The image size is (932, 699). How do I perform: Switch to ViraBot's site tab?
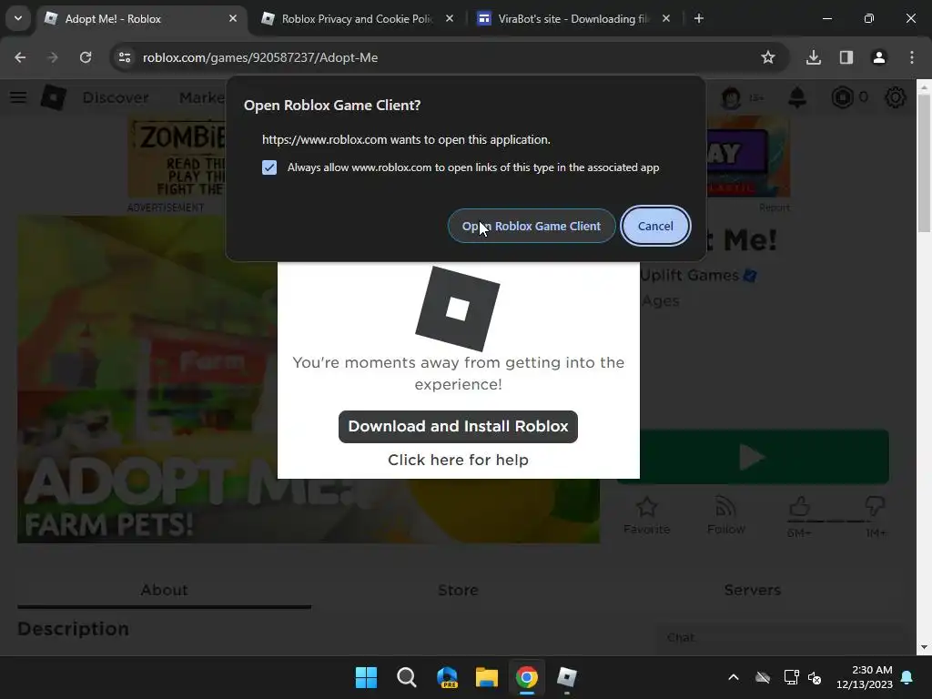[x=574, y=18]
